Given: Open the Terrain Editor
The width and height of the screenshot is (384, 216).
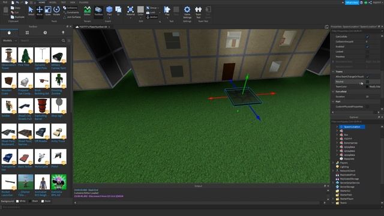Looking at the screenshot, I should pyautogui.click(x=87, y=11).
